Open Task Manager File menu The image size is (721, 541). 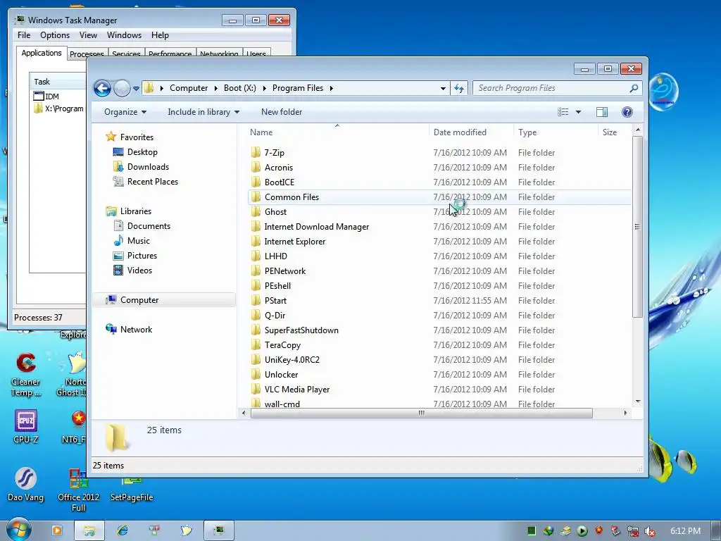point(24,35)
